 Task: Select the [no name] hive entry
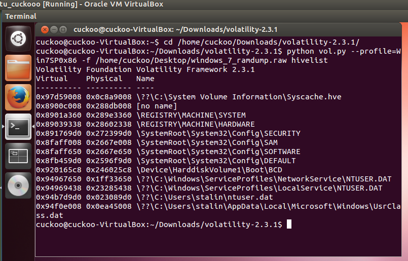(x=106, y=106)
